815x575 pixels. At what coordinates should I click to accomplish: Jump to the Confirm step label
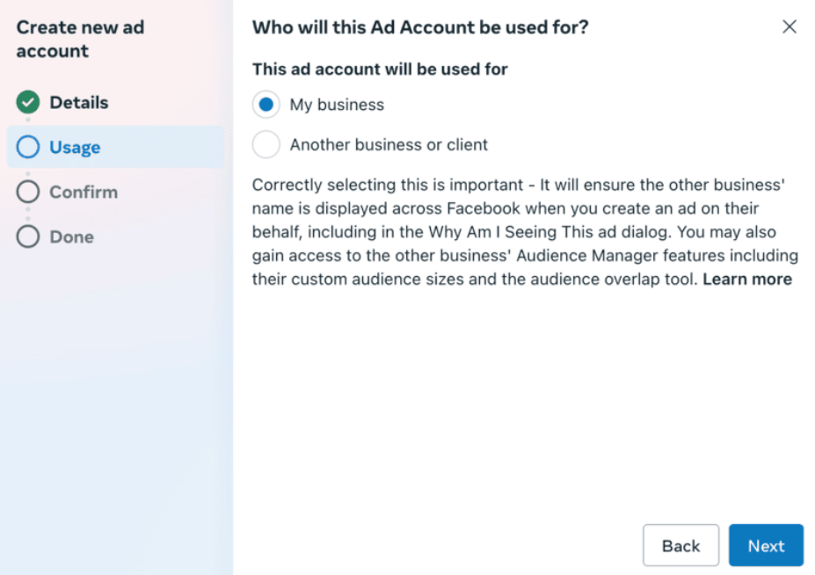(x=83, y=192)
